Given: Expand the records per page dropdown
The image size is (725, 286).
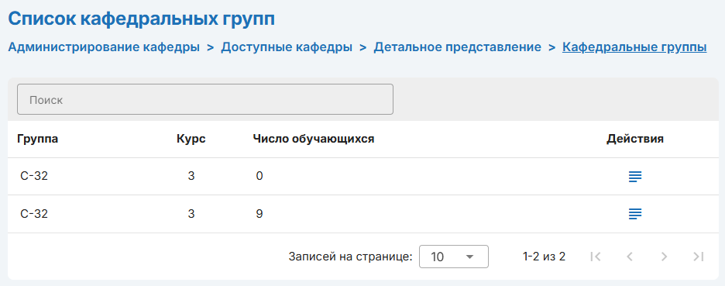Looking at the screenshot, I should [454, 257].
